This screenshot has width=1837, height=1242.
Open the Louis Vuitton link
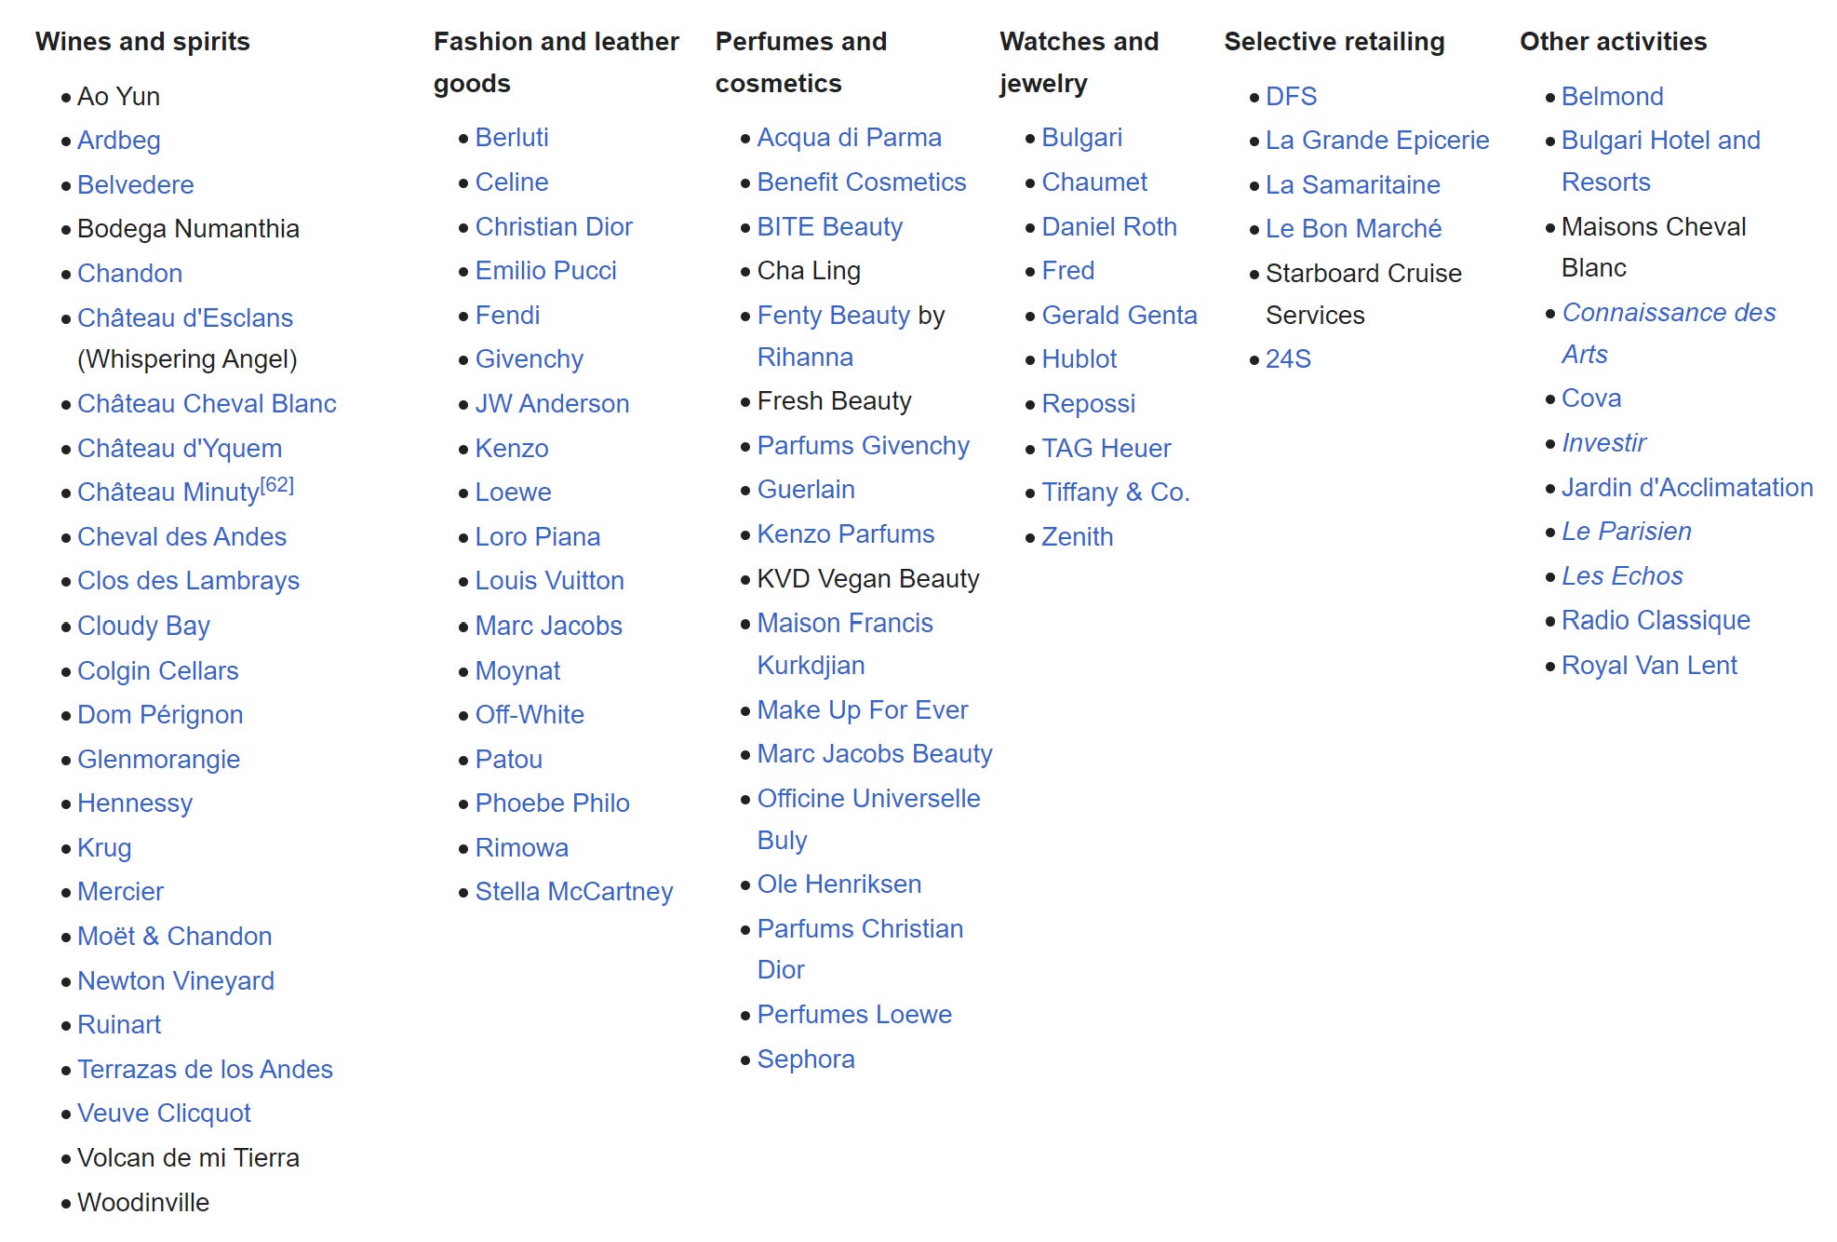coord(549,581)
